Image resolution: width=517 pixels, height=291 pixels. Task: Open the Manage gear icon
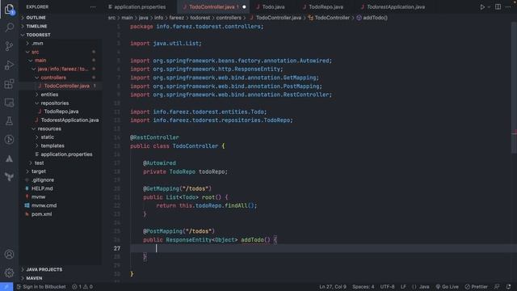9,272
